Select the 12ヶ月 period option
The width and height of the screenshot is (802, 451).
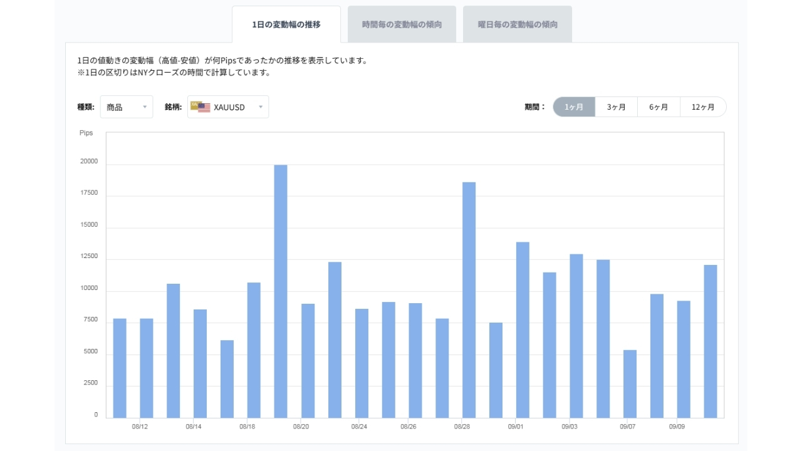[x=703, y=107]
